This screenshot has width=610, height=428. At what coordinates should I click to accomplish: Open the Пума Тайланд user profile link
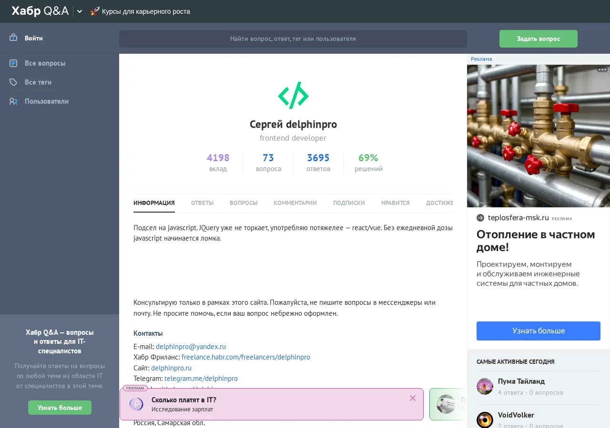521,381
